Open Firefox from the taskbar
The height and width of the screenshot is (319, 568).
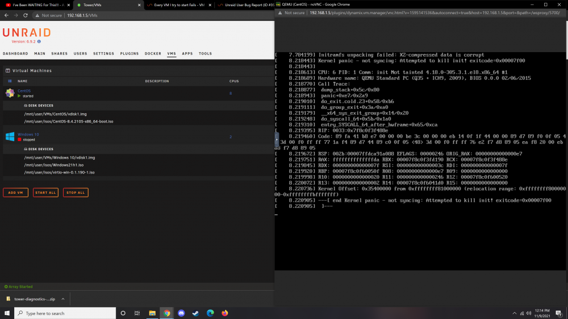coord(225,313)
